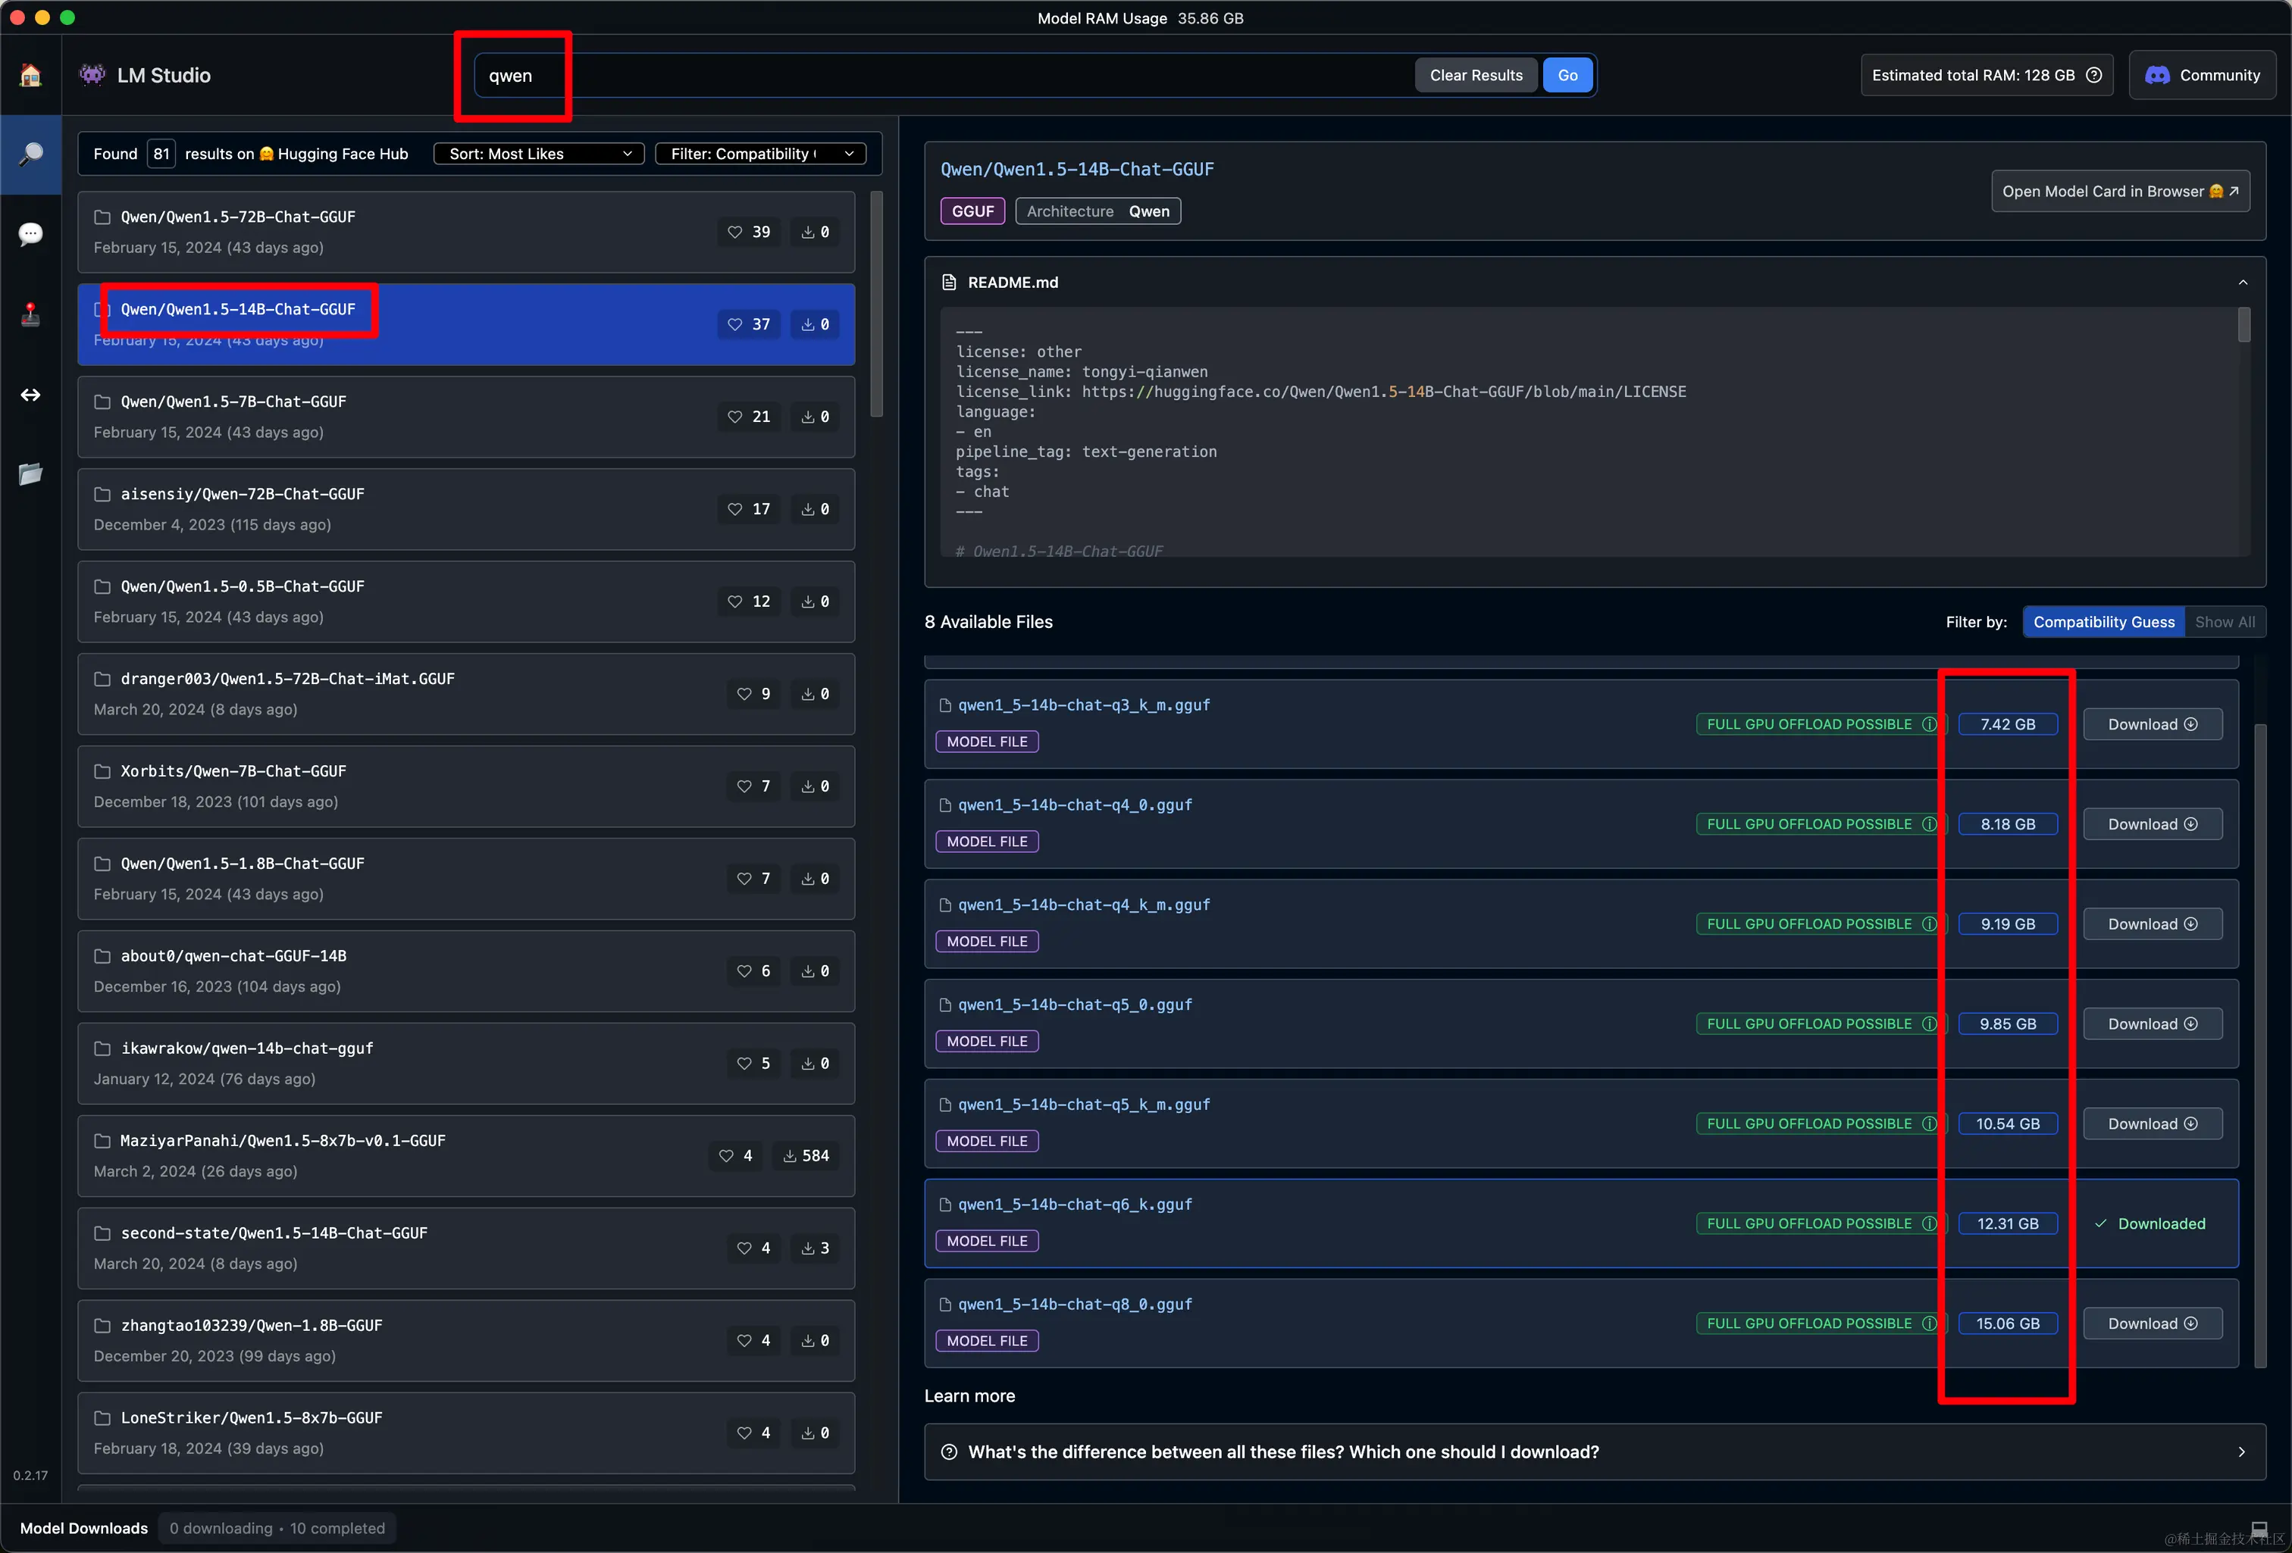Open Model Downloads panel in bottom bar
The image size is (2292, 1553).
click(84, 1528)
